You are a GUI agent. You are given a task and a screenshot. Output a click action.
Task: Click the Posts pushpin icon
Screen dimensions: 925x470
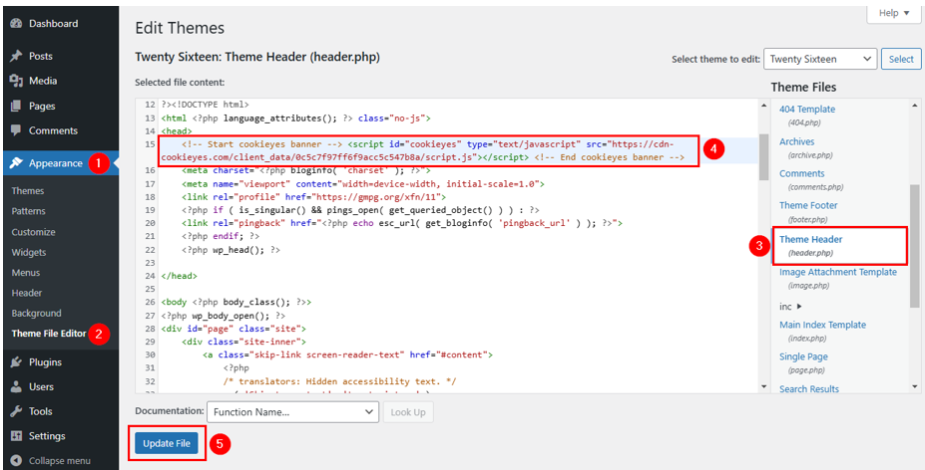pyautogui.click(x=16, y=56)
